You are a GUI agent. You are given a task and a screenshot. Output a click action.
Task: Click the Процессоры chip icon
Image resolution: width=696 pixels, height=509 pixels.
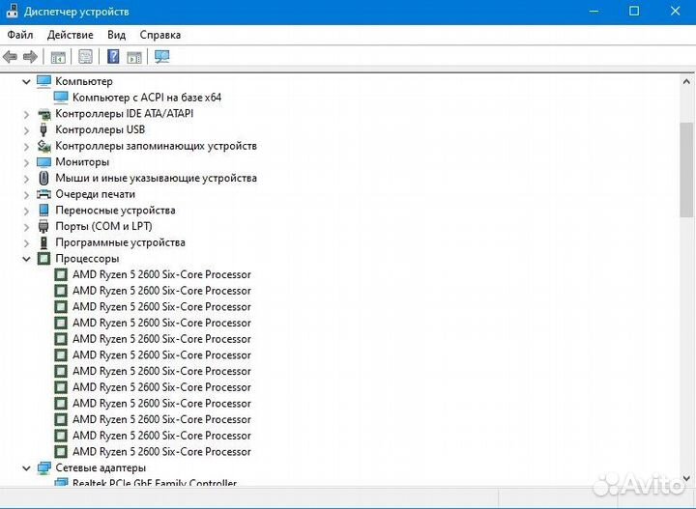point(43,259)
